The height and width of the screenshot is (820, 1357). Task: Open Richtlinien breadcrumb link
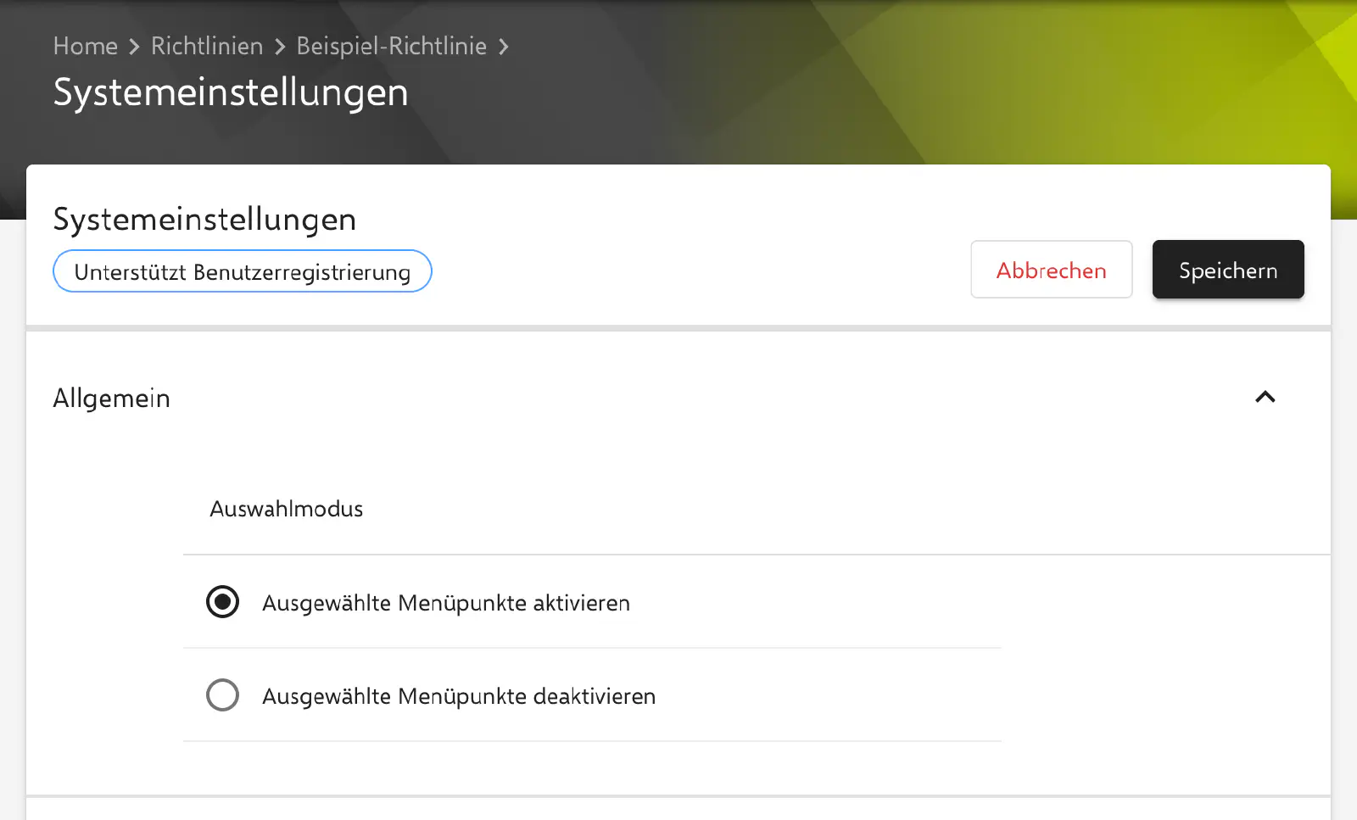207,46
